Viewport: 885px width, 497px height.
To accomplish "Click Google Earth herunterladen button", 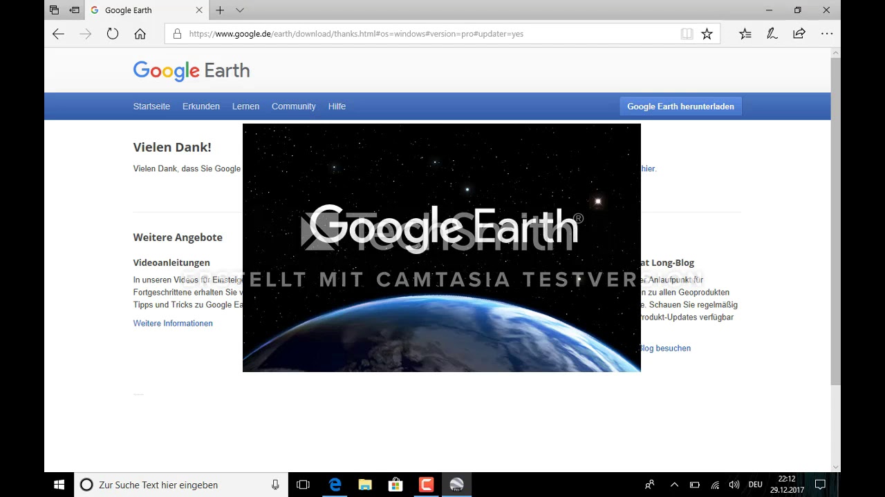I will [680, 106].
